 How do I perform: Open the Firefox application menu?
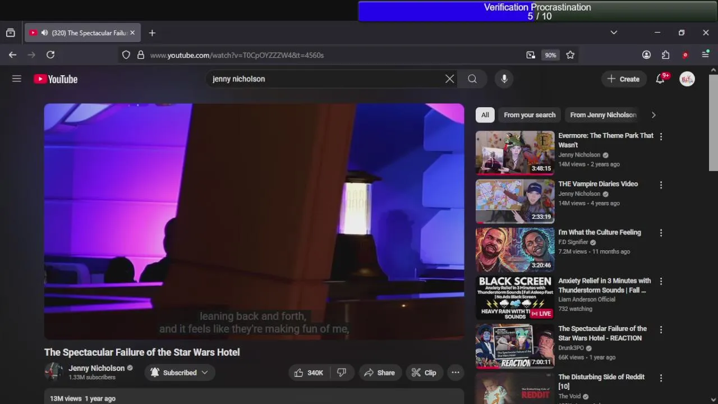click(705, 55)
